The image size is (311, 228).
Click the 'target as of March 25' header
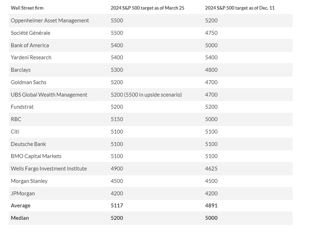(147, 8)
